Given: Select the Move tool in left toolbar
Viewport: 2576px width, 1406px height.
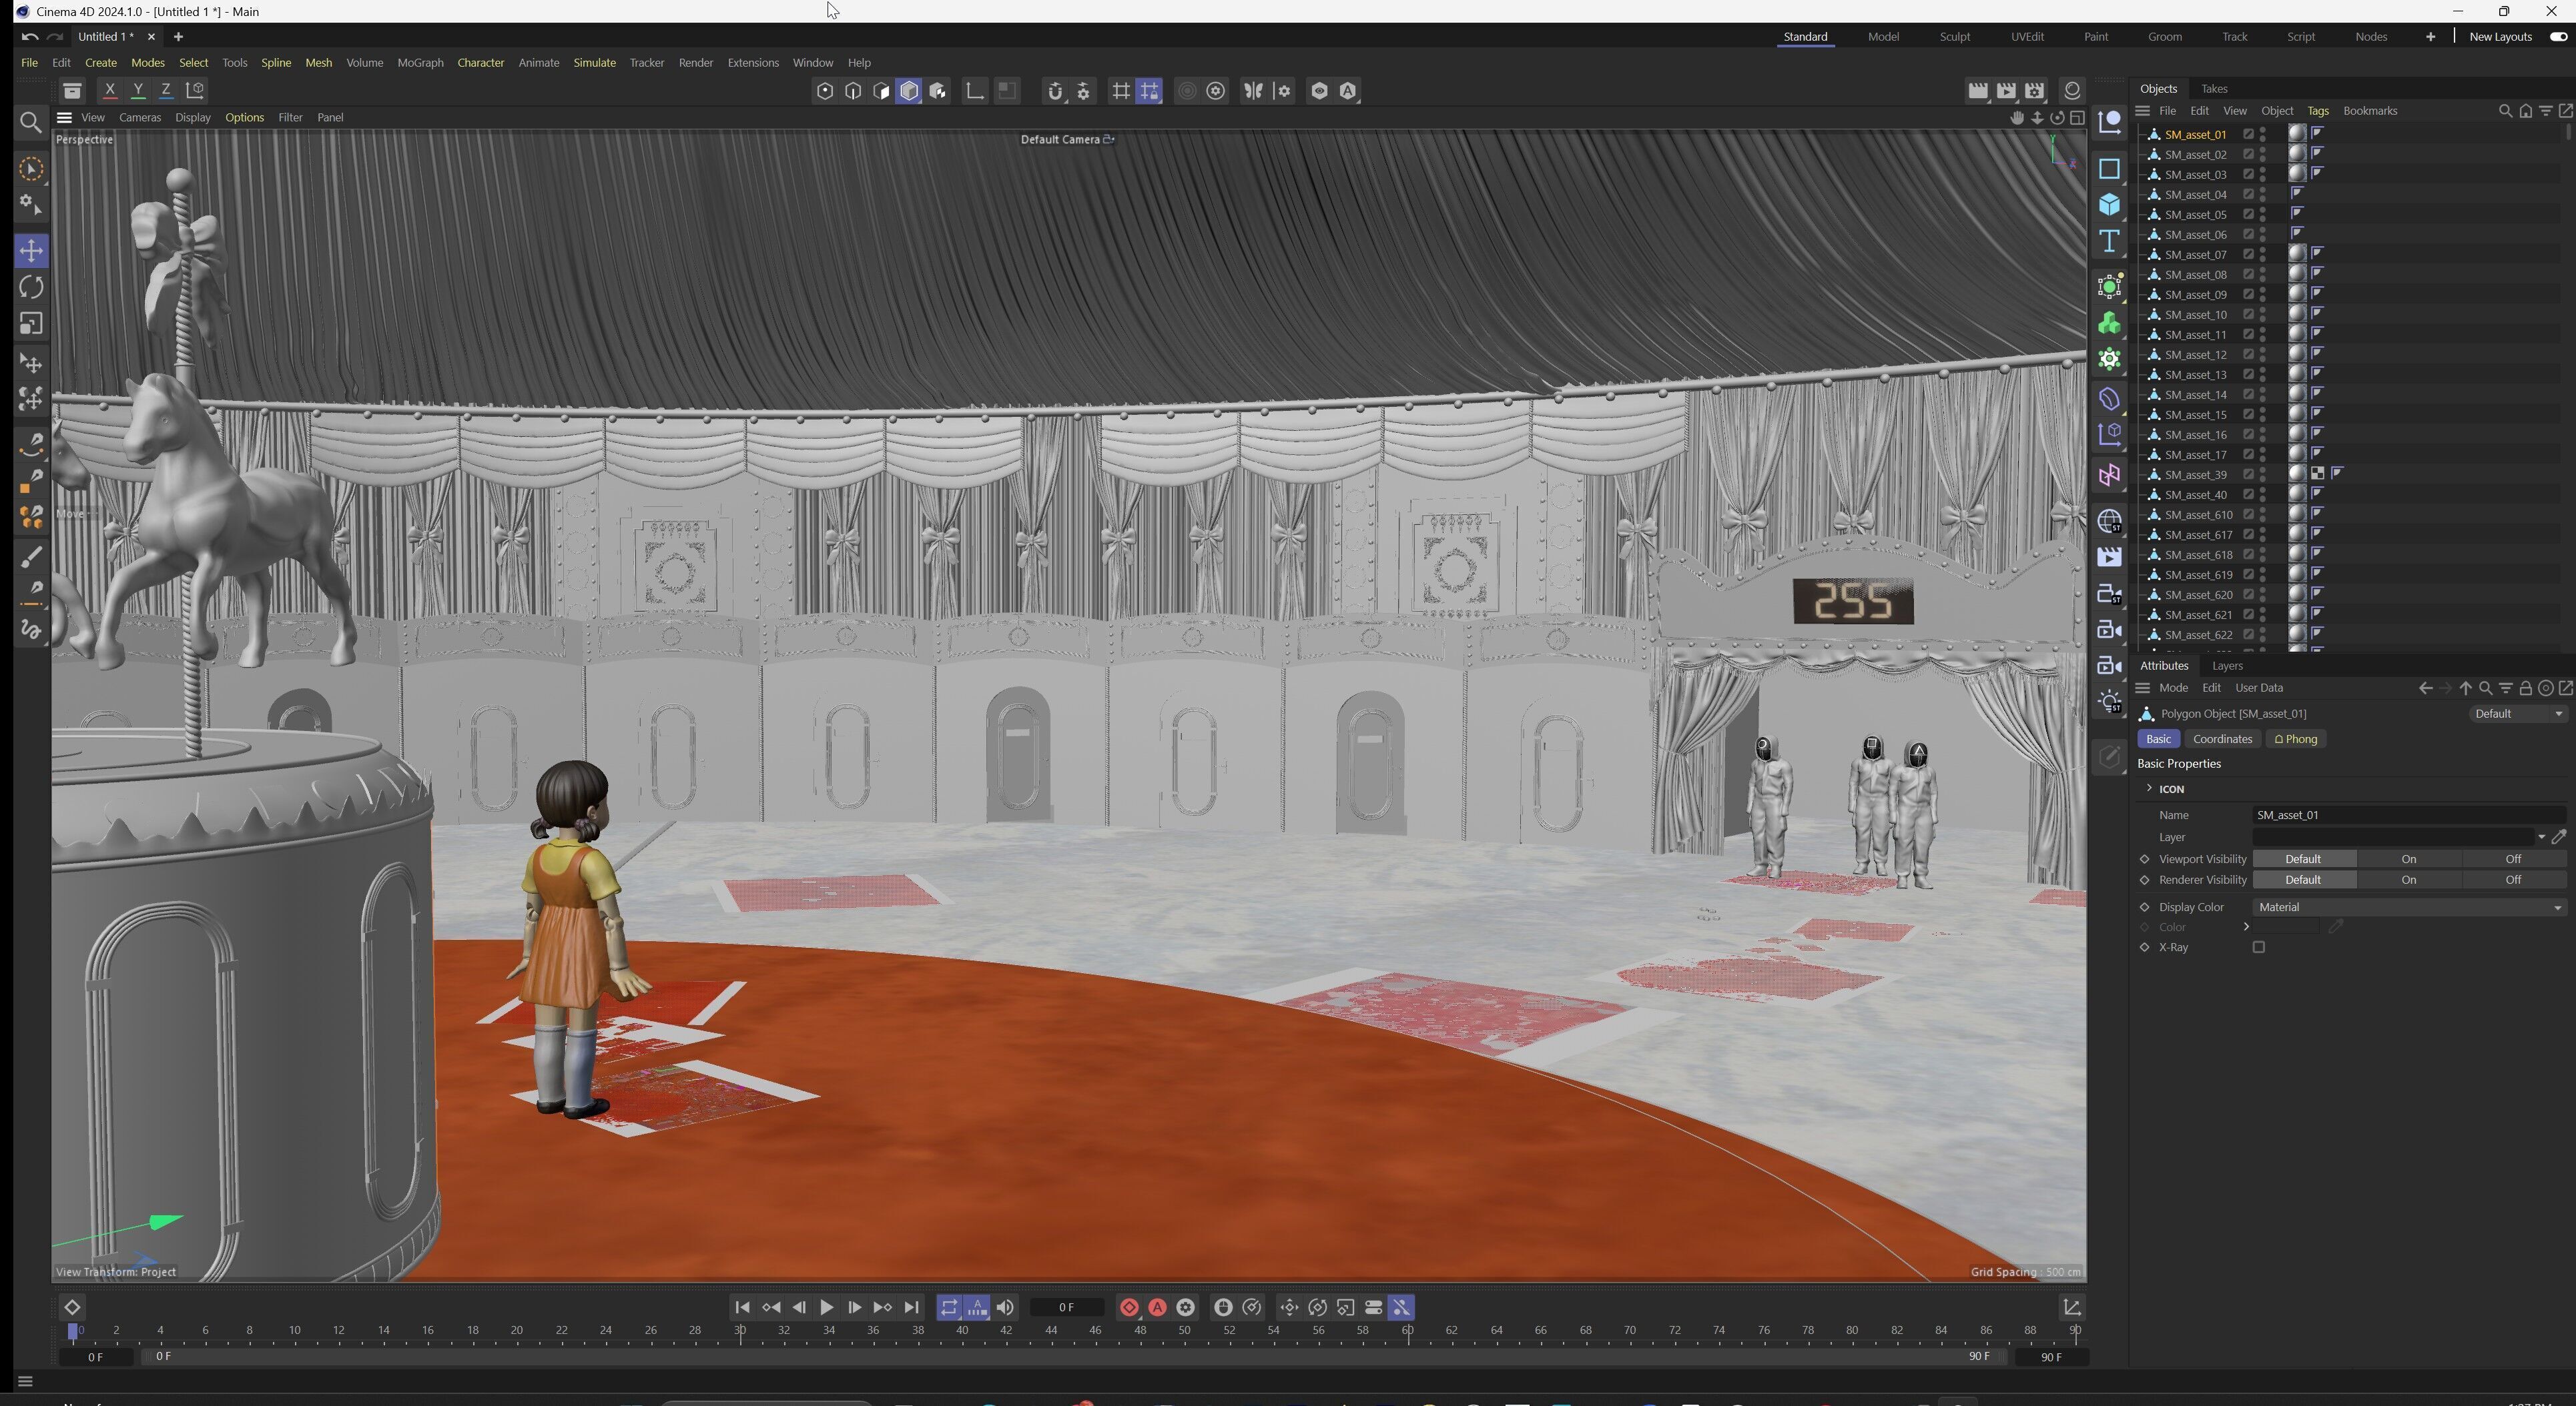Looking at the screenshot, I should pyautogui.click(x=31, y=251).
